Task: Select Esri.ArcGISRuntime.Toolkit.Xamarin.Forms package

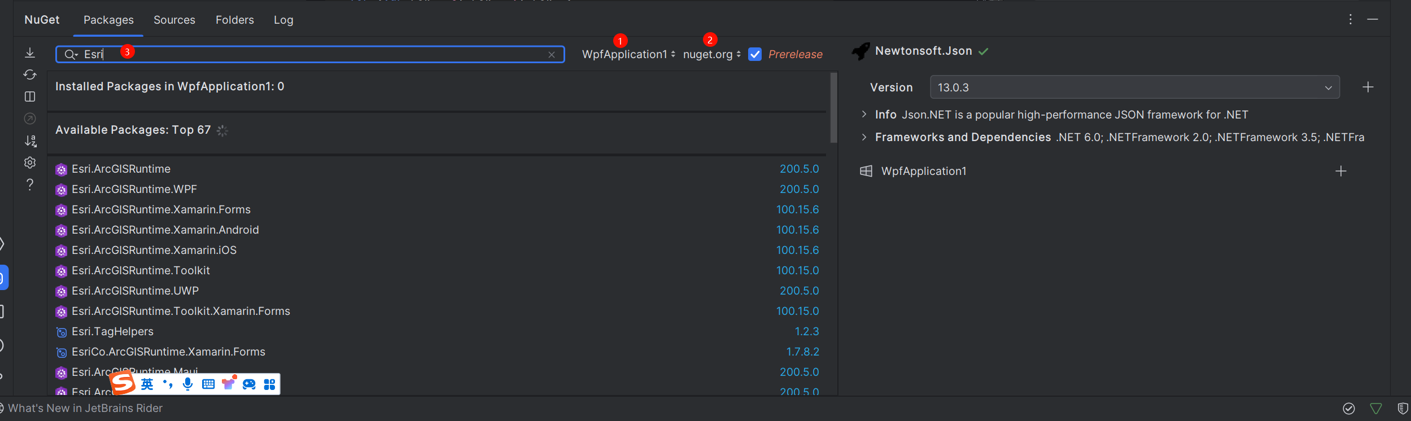Action: click(437, 311)
